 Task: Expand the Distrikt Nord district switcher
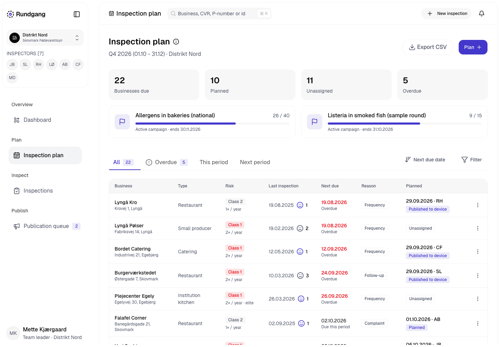coord(45,37)
